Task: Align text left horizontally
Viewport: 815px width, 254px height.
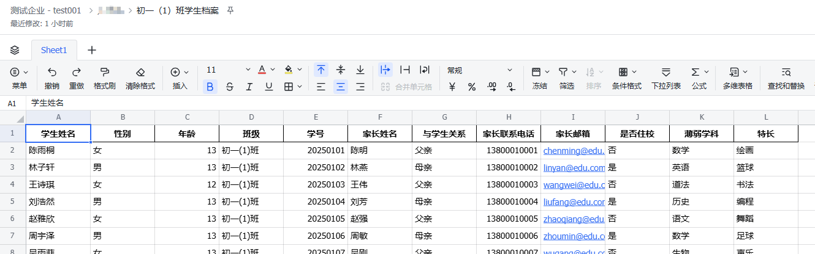Action: coord(321,87)
